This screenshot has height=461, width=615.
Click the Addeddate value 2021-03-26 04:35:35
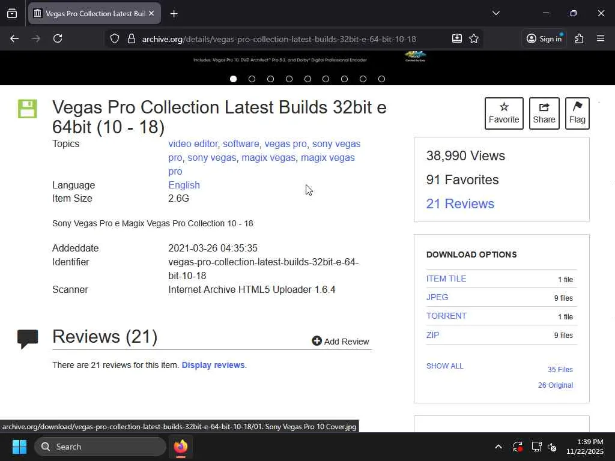(x=213, y=248)
